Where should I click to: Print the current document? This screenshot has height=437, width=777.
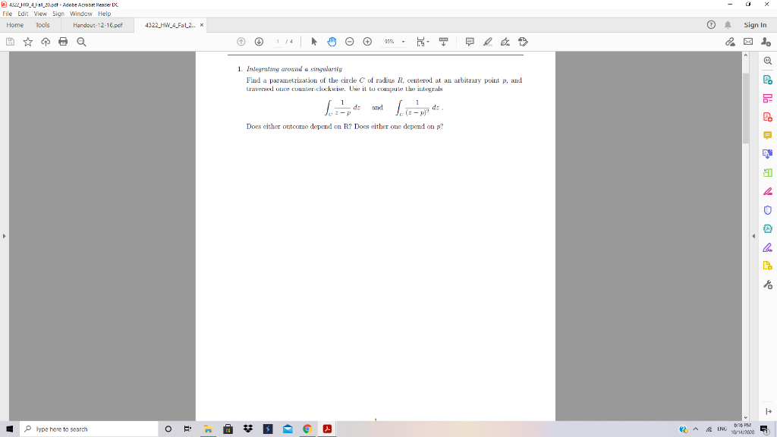point(63,42)
